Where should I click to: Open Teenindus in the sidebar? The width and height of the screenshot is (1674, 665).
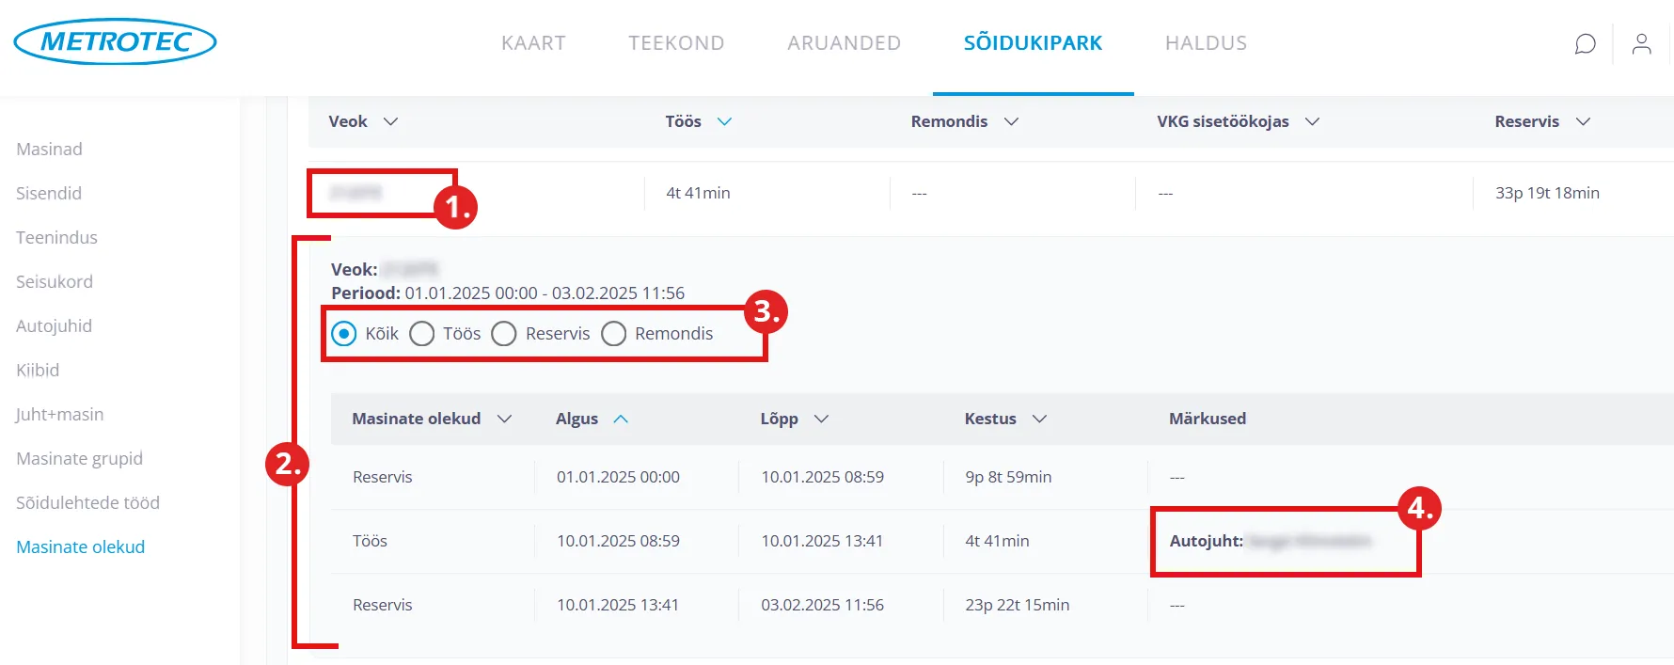(56, 237)
